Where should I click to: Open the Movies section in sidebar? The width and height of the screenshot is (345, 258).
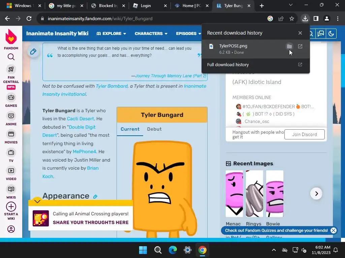[11, 137]
